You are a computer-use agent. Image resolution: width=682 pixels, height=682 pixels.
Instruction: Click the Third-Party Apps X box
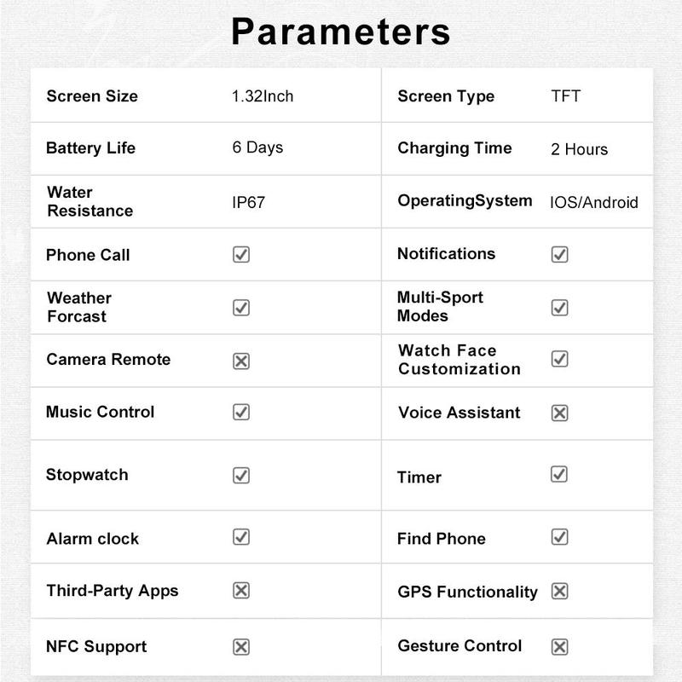point(241,591)
